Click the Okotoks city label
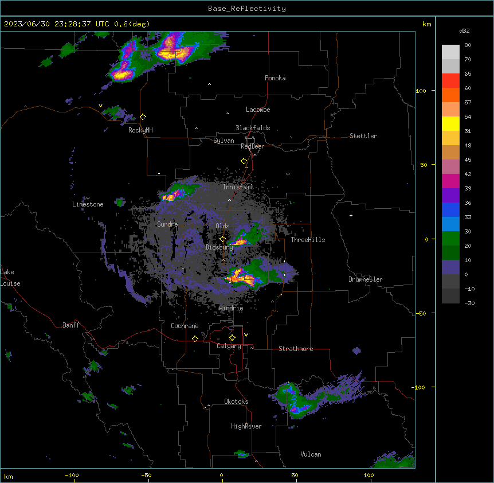The height and width of the screenshot is (483, 494). click(x=236, y=402)
